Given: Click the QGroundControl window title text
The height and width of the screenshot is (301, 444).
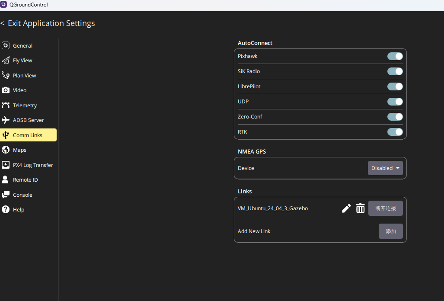Looking at the screenshot, I should point(28,4).
